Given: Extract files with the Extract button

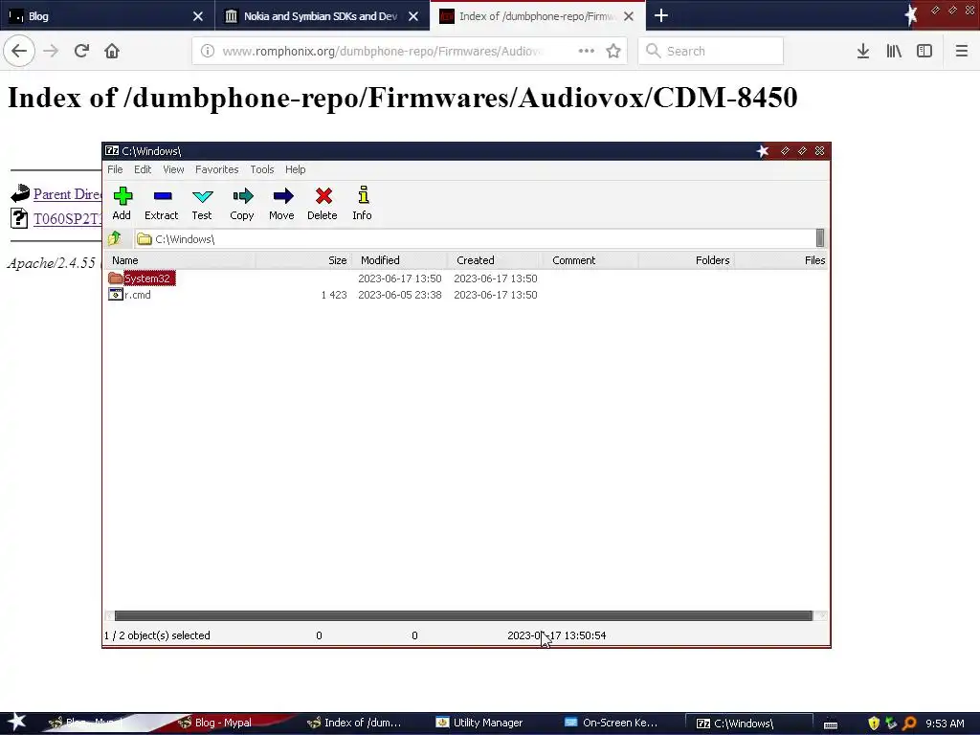Looking at the screenshot, I should tap(161, 204).
